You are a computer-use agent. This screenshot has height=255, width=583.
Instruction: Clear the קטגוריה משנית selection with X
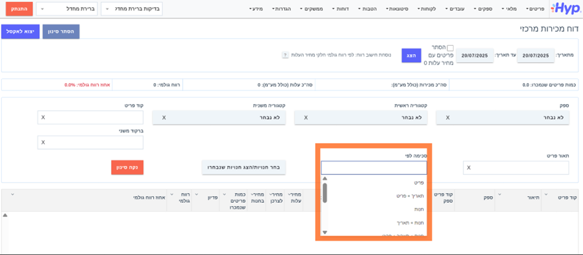(x=164, y=117)
